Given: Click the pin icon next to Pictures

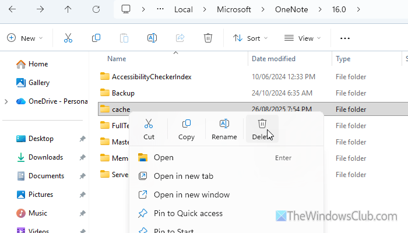Looking at the screenshot, I should [x=83, y=195].
